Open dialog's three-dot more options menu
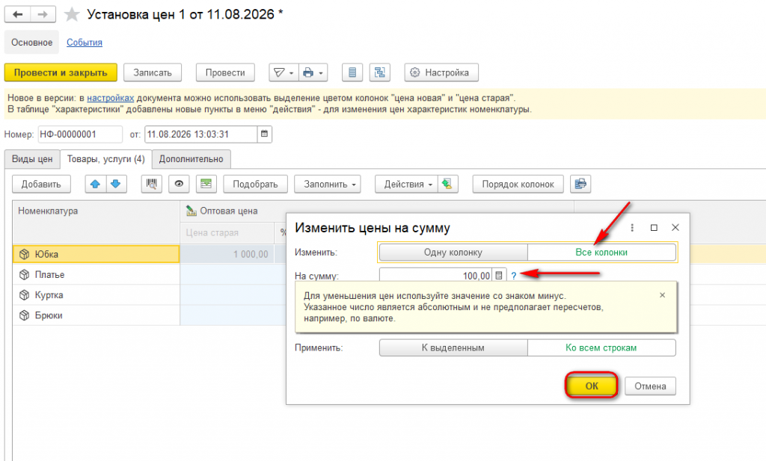The height and width of the screenshot is (461, 766). [632, 228]
